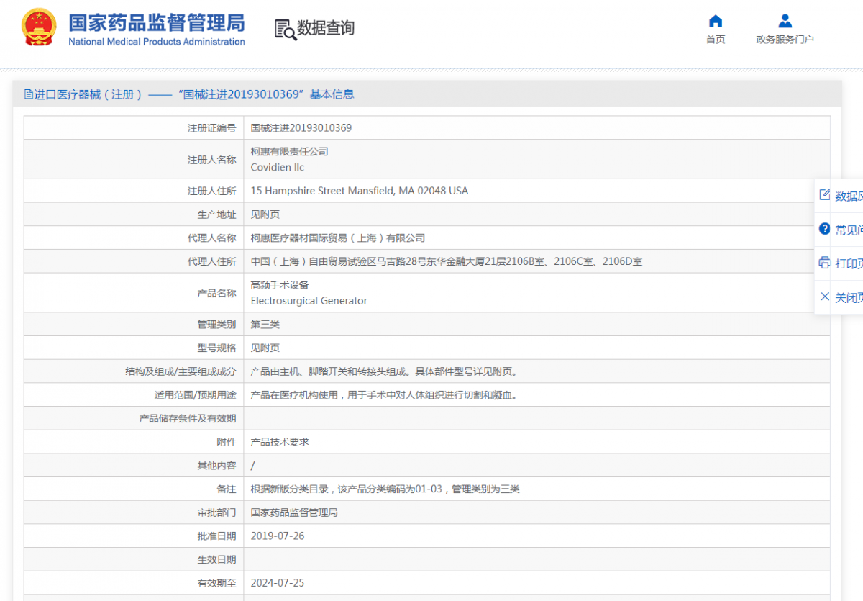Click the 高频手术设备 product name
863x601 pixels.
280,285
